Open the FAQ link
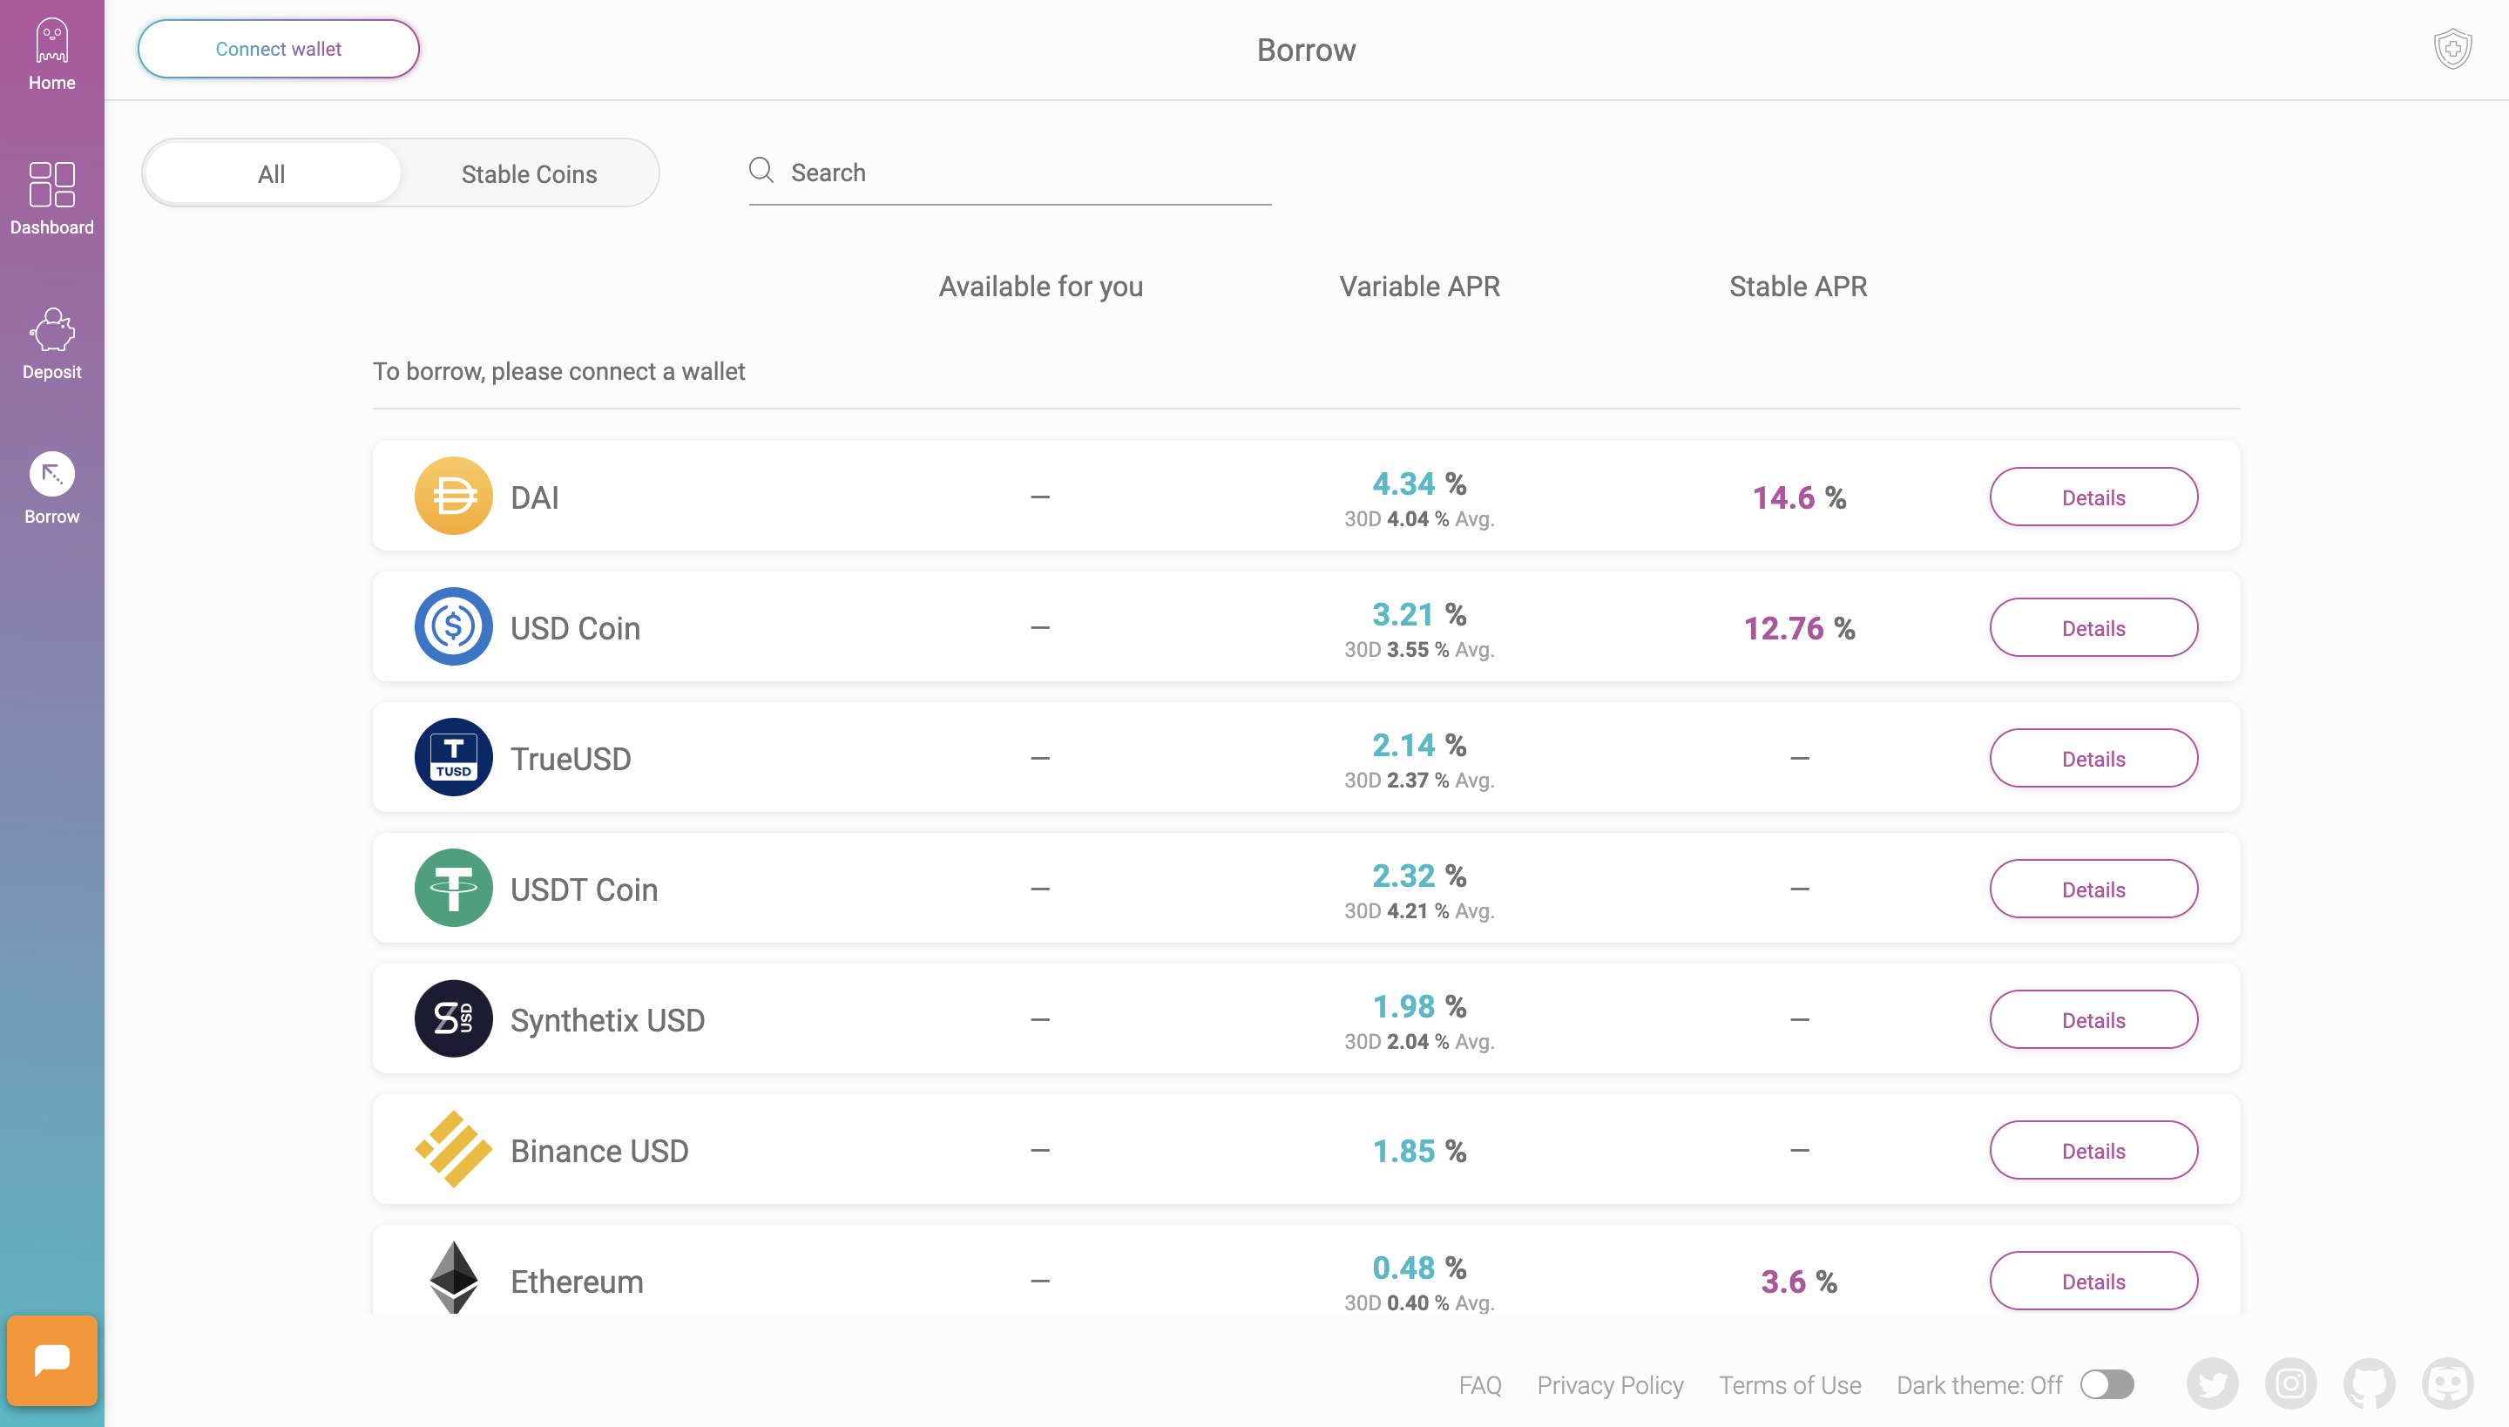 pos(1480,1385)
